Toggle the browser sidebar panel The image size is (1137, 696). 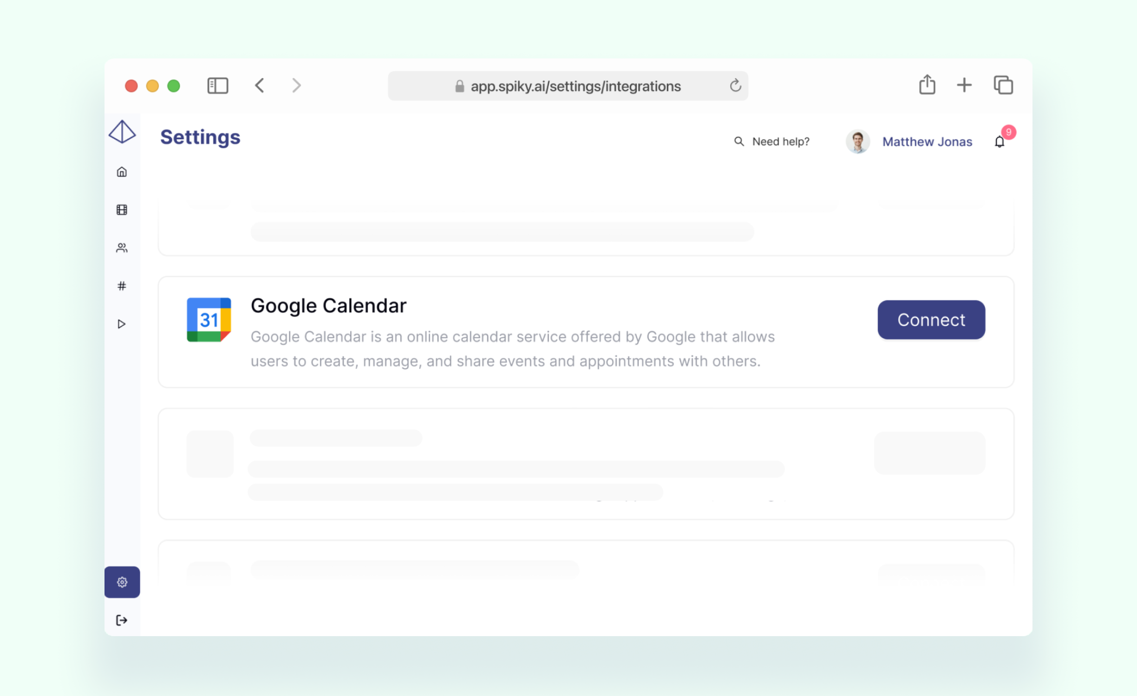pos(217,86)
